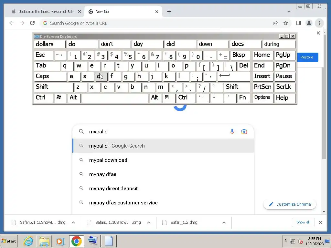The image size is (331, 248).
Task: Click the Enter key on the on-screen keyboard
Action: tap(233, 77)
